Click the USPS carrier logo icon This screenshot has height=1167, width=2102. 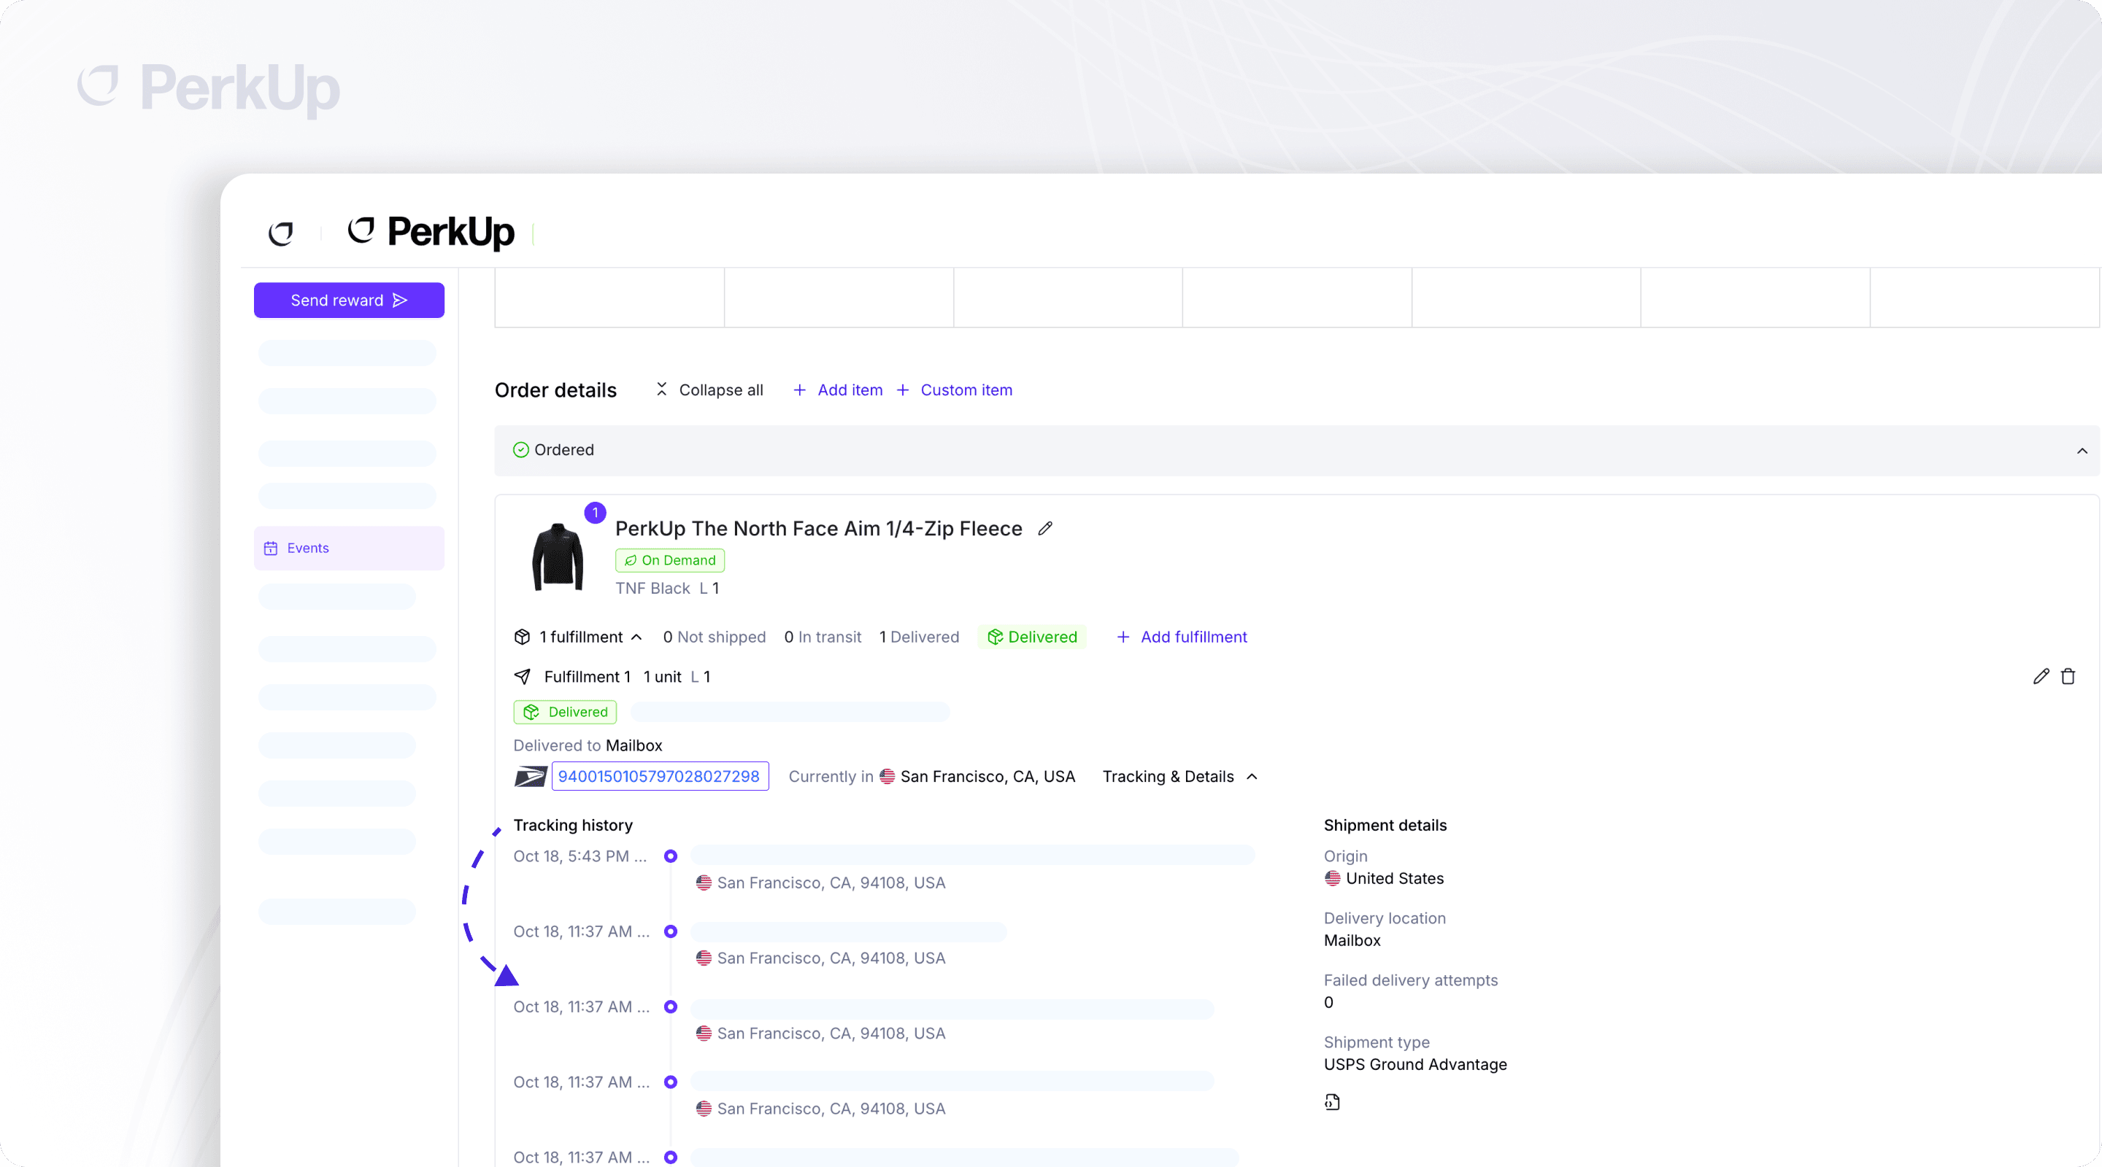[530, 776]
